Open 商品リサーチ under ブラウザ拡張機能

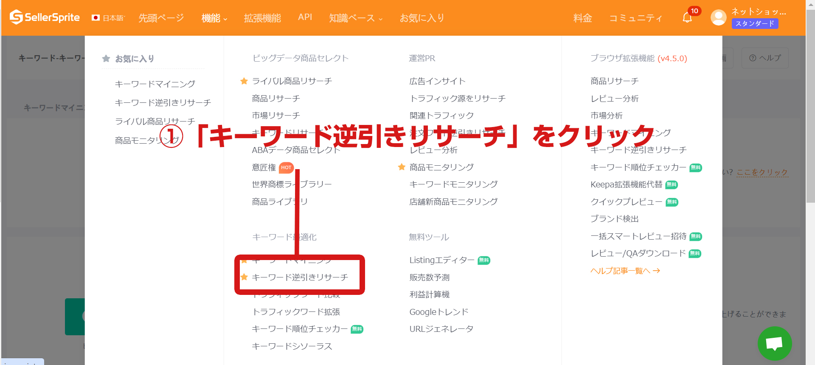coord(615,81)
